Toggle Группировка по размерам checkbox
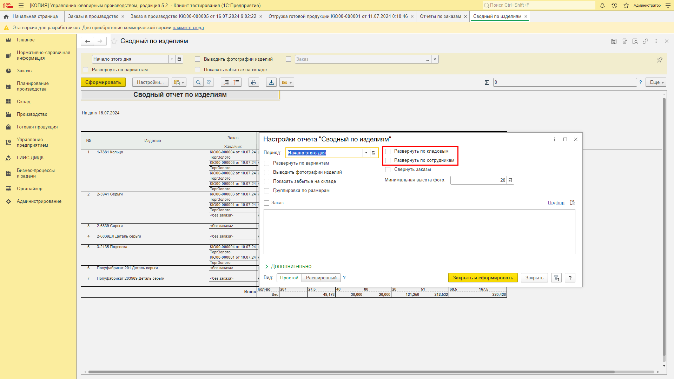674x379 pixels. click(267, 191)
